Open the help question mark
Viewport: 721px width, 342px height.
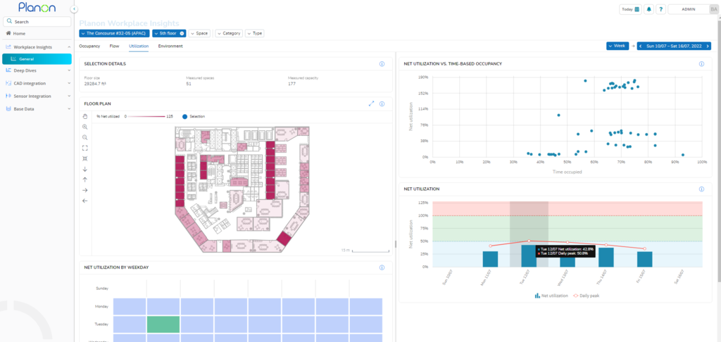(660, 9)
